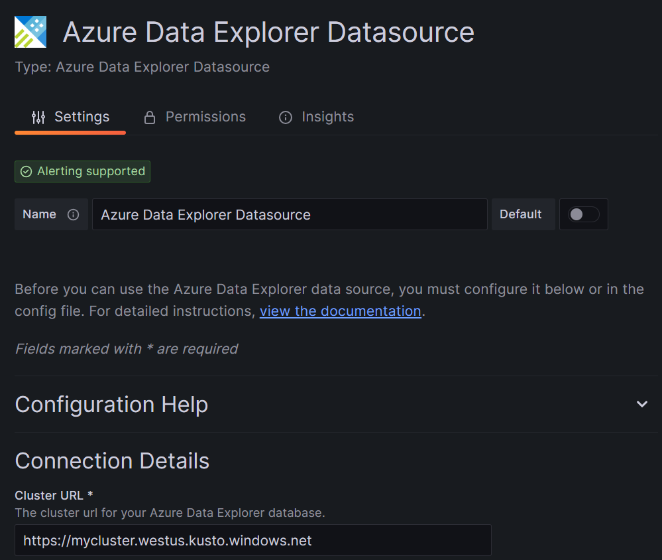Expand Configuration Help by clicking its heading
The image size is (662, 560).
click(x=111, y=404)
